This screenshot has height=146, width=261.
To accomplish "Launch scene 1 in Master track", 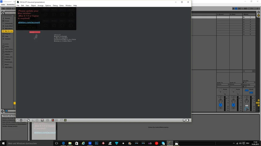I will coord(244,17).
